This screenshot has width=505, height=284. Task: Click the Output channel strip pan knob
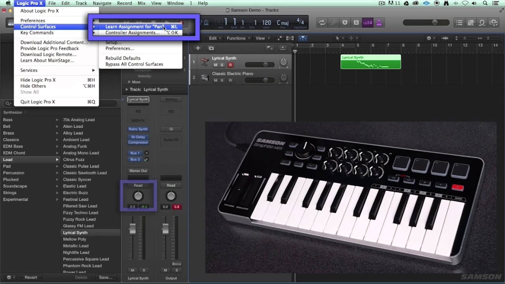pyautogui.click(x=171, y=196)
